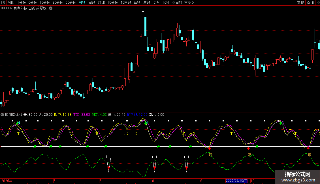
Task: Click the 指标公式网 watermark link
Action: (297, 177)
